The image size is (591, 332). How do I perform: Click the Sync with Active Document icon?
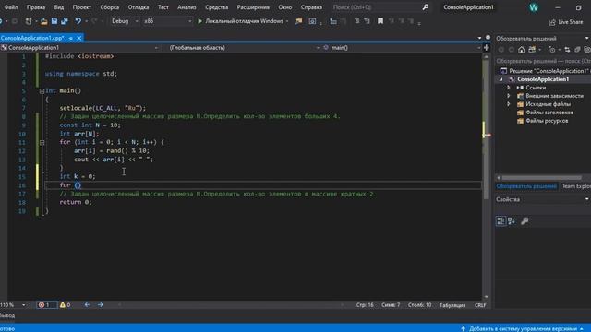(567, 50)
